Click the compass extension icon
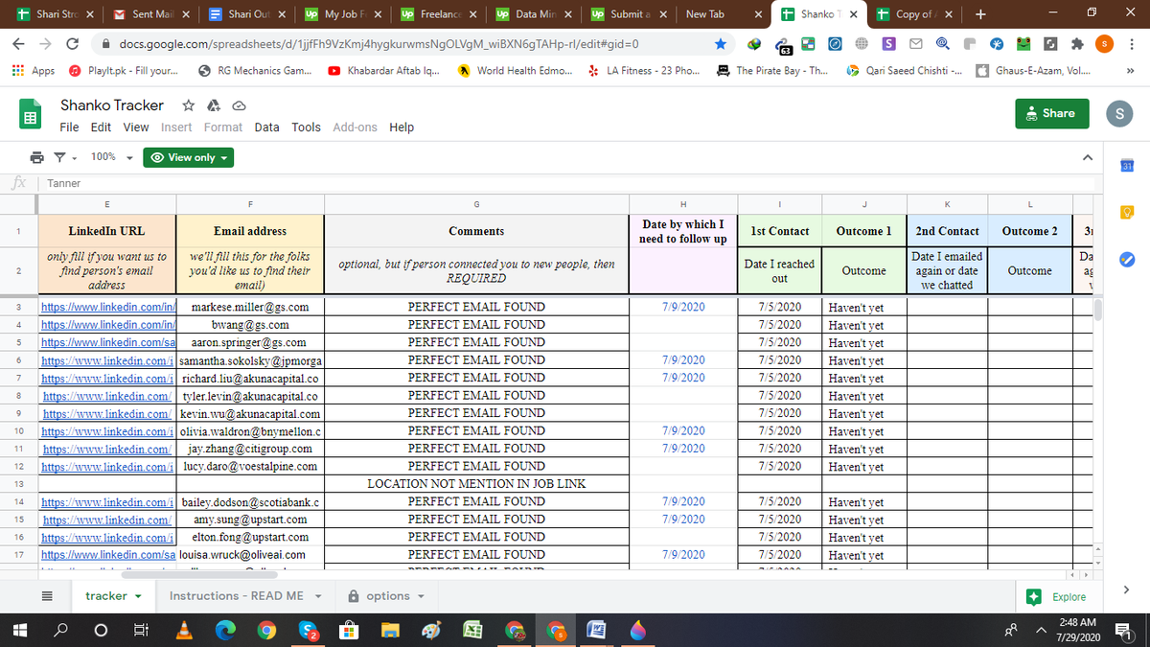This screenshot has width=1150, height=647. click(x=835, y=44)
